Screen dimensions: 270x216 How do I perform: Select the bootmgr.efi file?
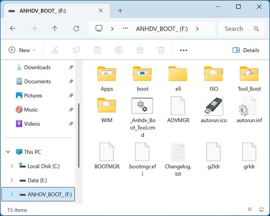[x=142, y=159]
